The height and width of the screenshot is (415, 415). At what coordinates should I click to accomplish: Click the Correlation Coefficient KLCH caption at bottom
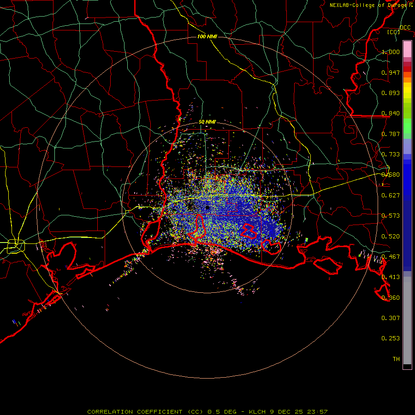[207, 412]
